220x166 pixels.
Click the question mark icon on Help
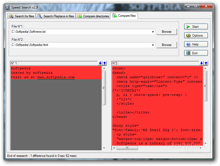tap(188, 44)
